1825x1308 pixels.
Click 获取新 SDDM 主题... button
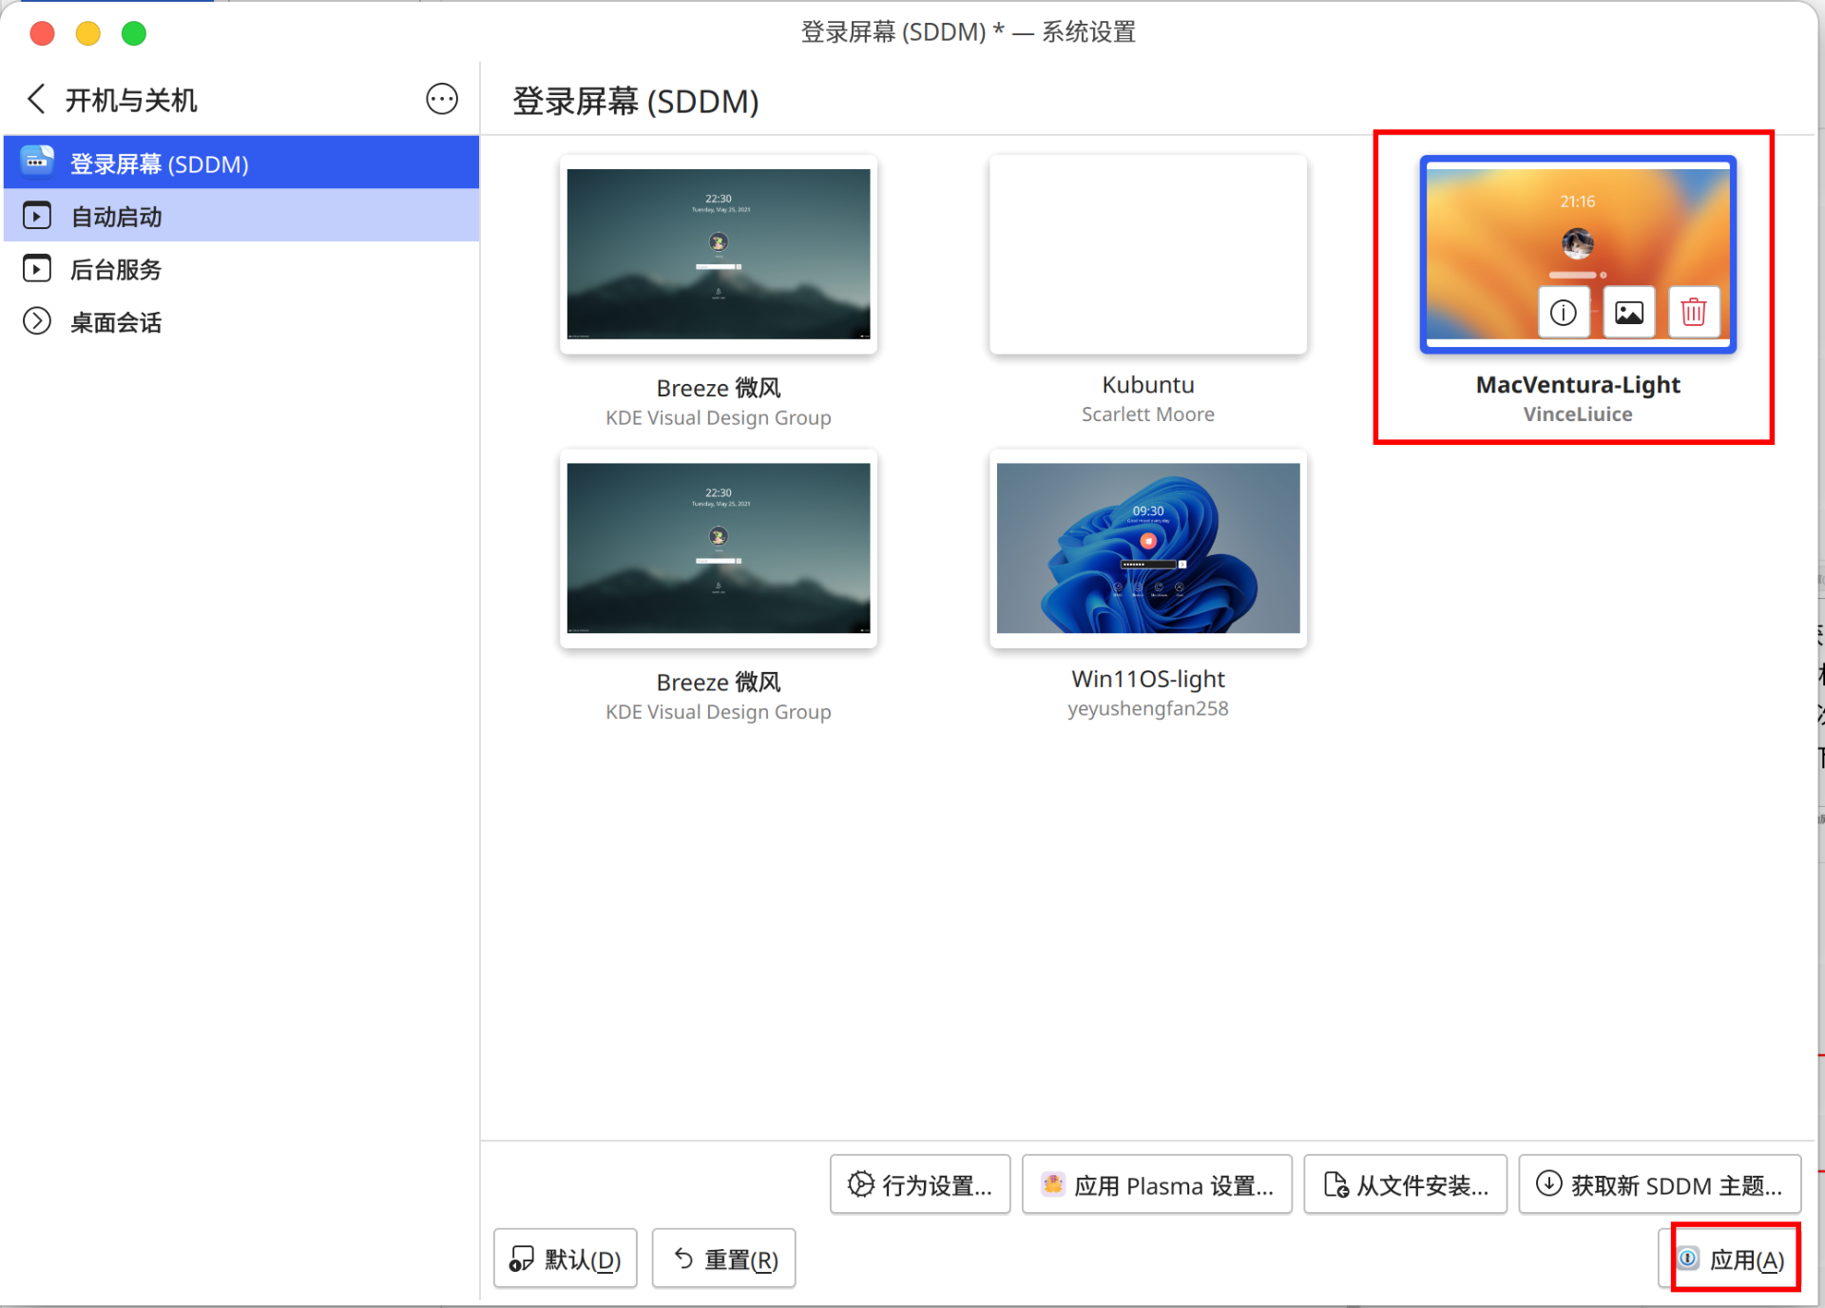(1659, 1184)
